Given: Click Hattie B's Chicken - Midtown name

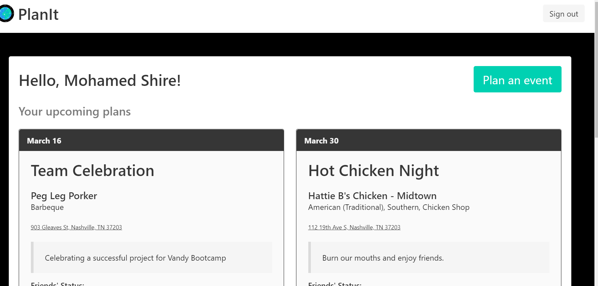Looking at the screenshot, I should click(372, 196).
